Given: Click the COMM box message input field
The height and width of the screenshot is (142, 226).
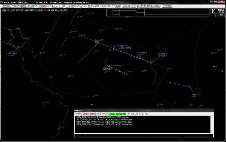Looking at the screenshot, I should tap(149, 136).
